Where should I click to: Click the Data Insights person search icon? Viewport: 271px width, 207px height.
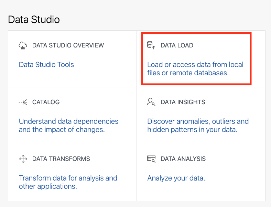151,102
